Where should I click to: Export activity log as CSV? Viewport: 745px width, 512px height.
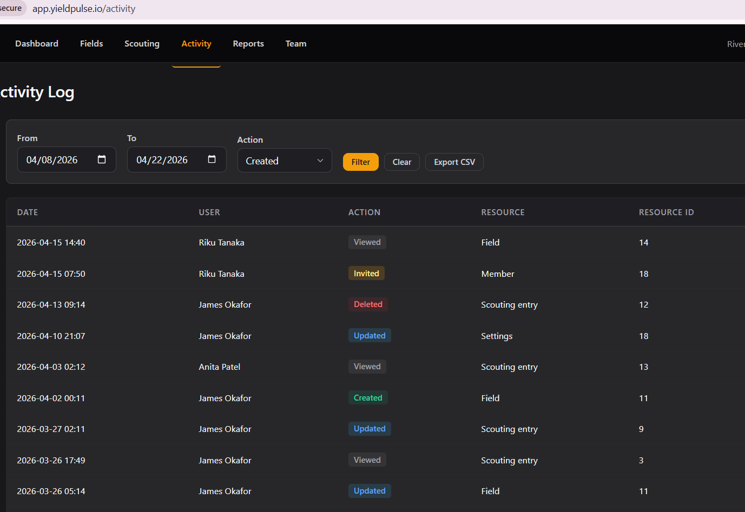pos(454,162)
